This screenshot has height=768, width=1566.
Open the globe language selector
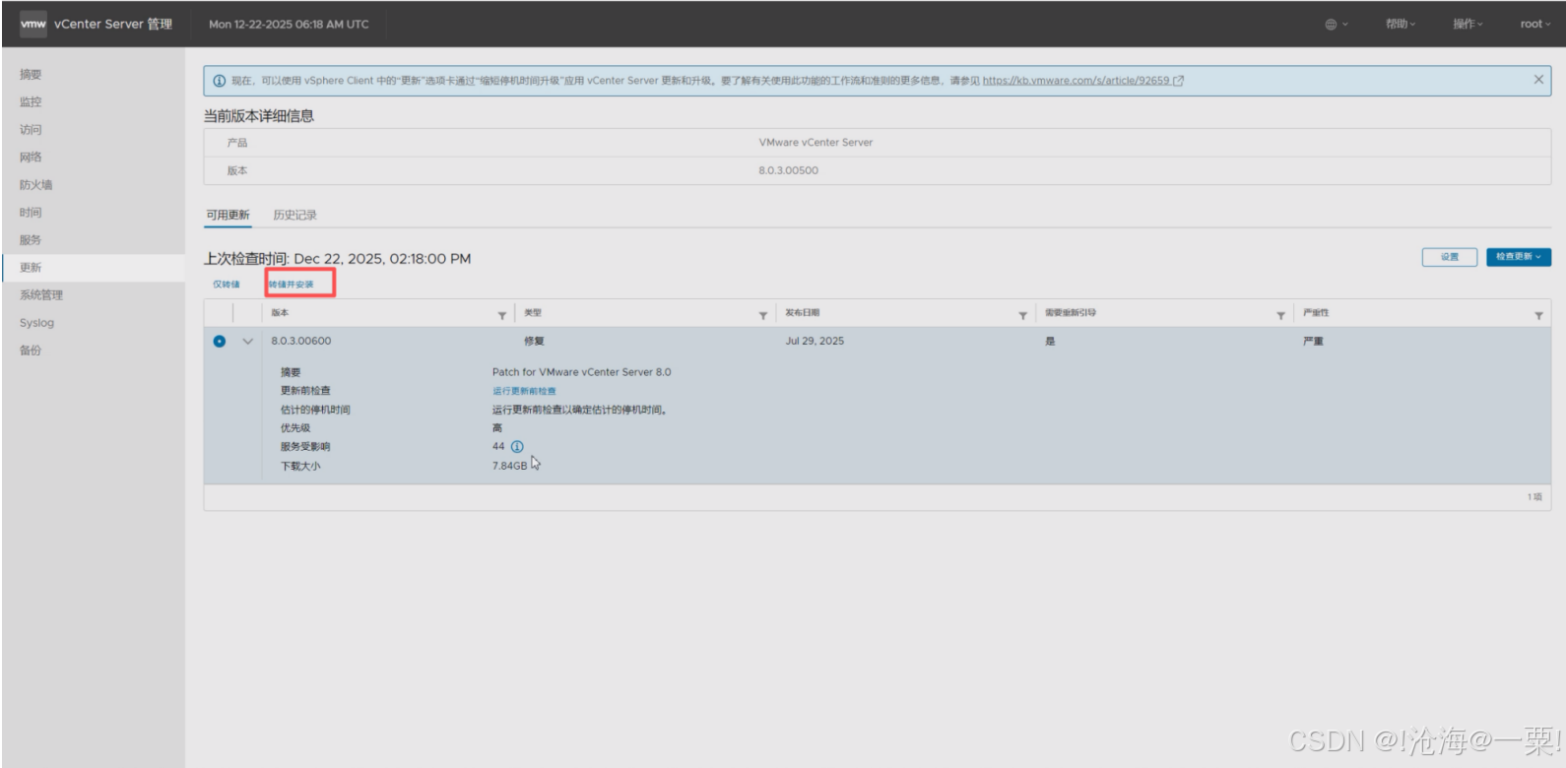pyautogui.click(x=1337, y=24)
